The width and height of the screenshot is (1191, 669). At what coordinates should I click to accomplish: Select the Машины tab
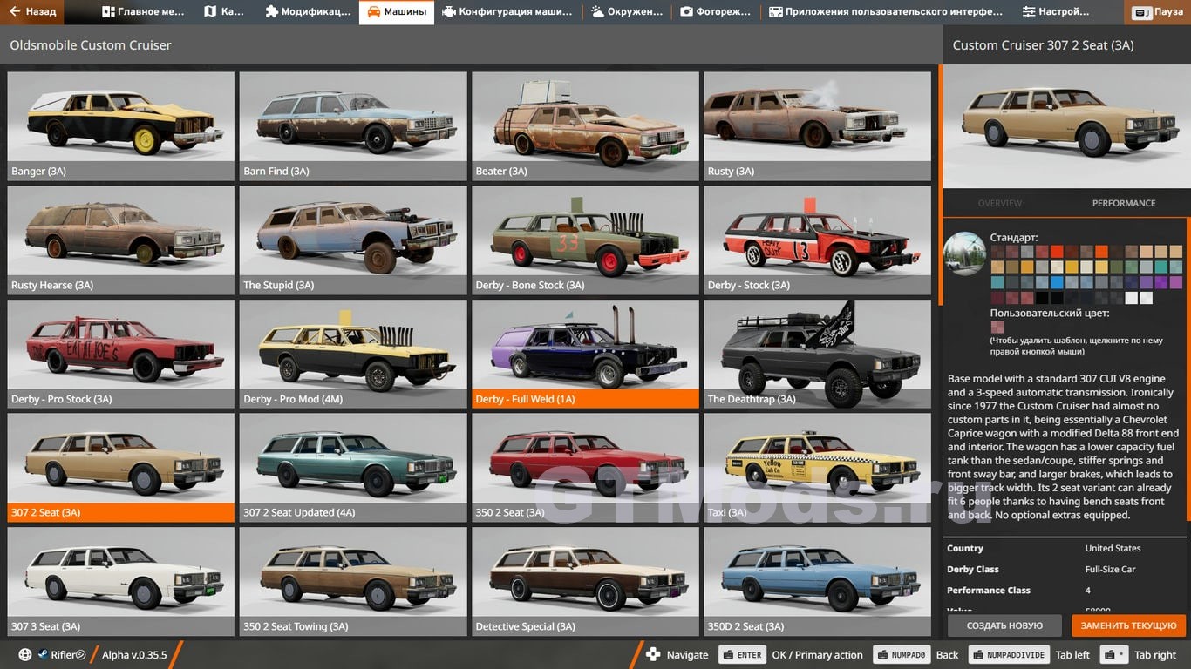pos(397,12)
